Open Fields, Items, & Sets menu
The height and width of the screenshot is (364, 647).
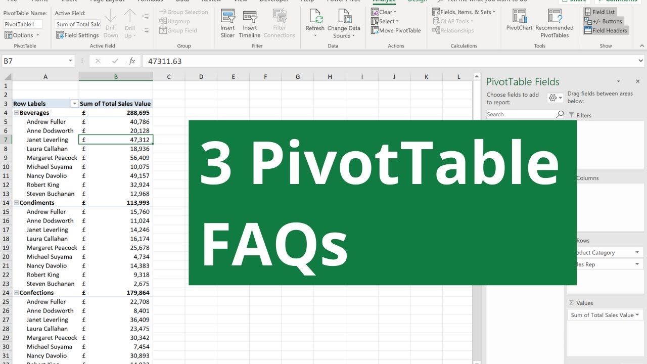point(464,12)
